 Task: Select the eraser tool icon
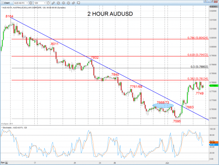pos(73,3)
